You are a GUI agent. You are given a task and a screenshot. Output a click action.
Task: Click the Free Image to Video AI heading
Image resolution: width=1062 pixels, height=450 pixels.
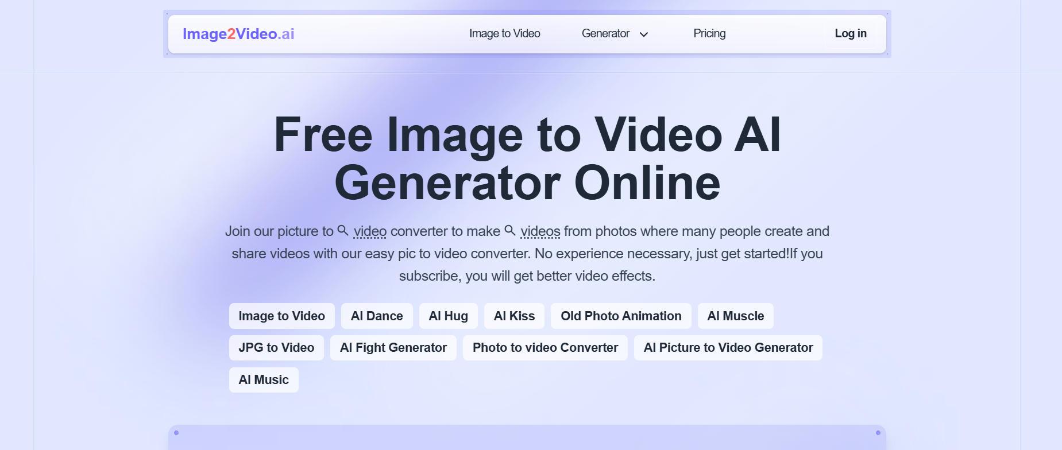(x=527, y=158)
